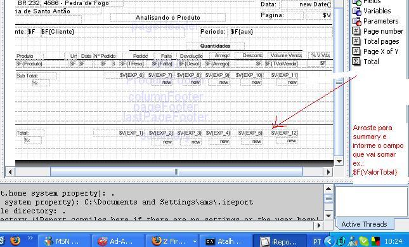Viewport: 409px width, 247px height.
Task: Click the log console scroll-up arrow
Action: point(328,189)
